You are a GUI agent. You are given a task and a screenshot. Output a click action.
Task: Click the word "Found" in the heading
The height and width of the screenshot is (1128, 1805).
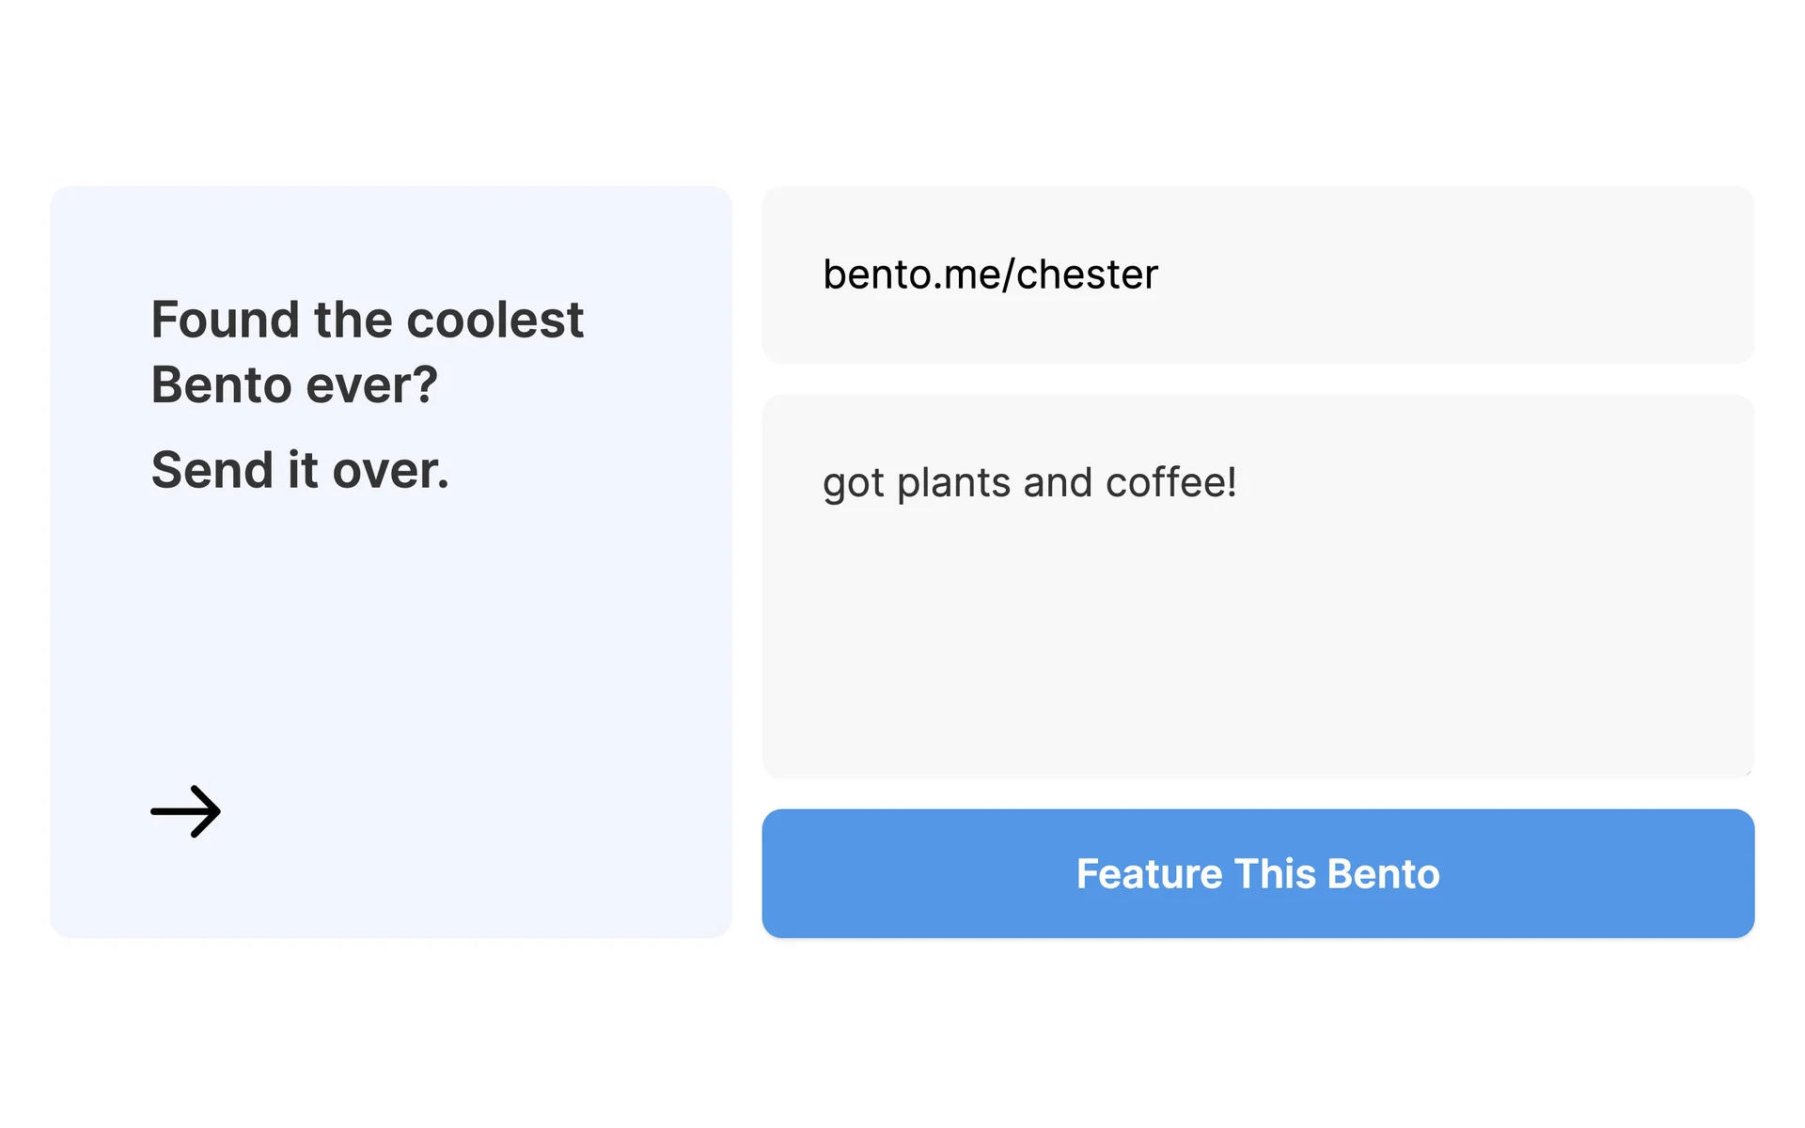pyautogui.click(x=226, y=321)
